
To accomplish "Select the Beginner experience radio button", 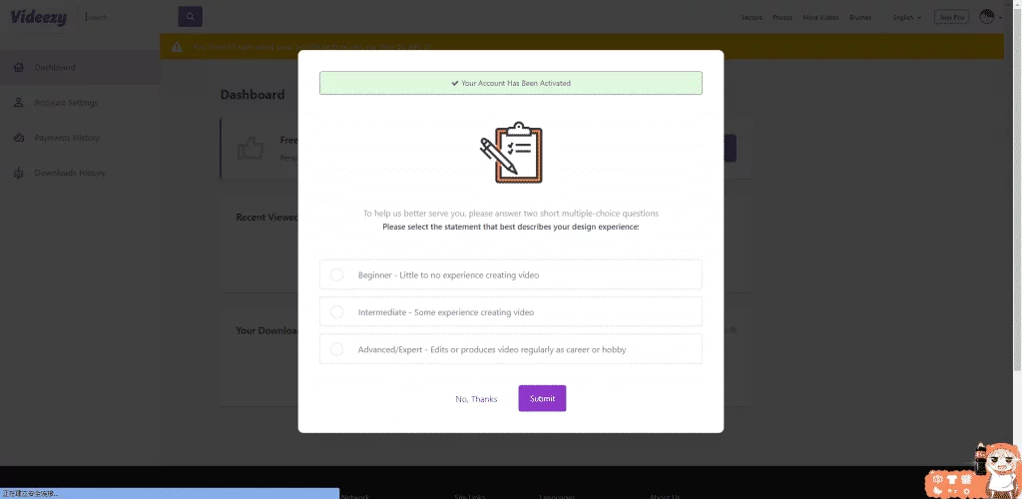I will tap(337, 274).
